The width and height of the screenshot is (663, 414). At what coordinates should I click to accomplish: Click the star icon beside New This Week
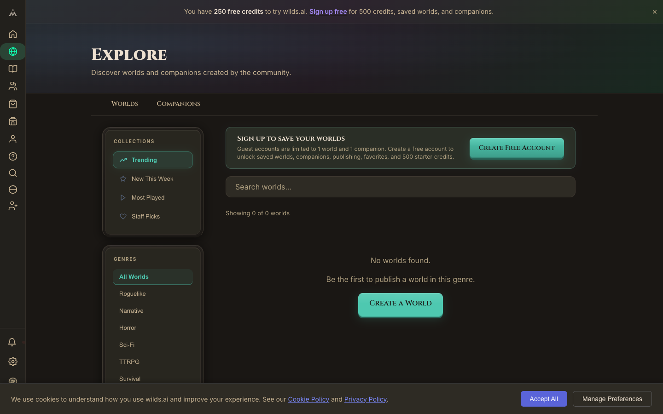(123, 179)
